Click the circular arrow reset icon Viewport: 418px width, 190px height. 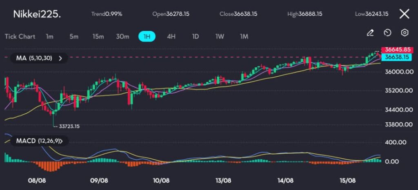pyautogui.click(x=388, y=33)
